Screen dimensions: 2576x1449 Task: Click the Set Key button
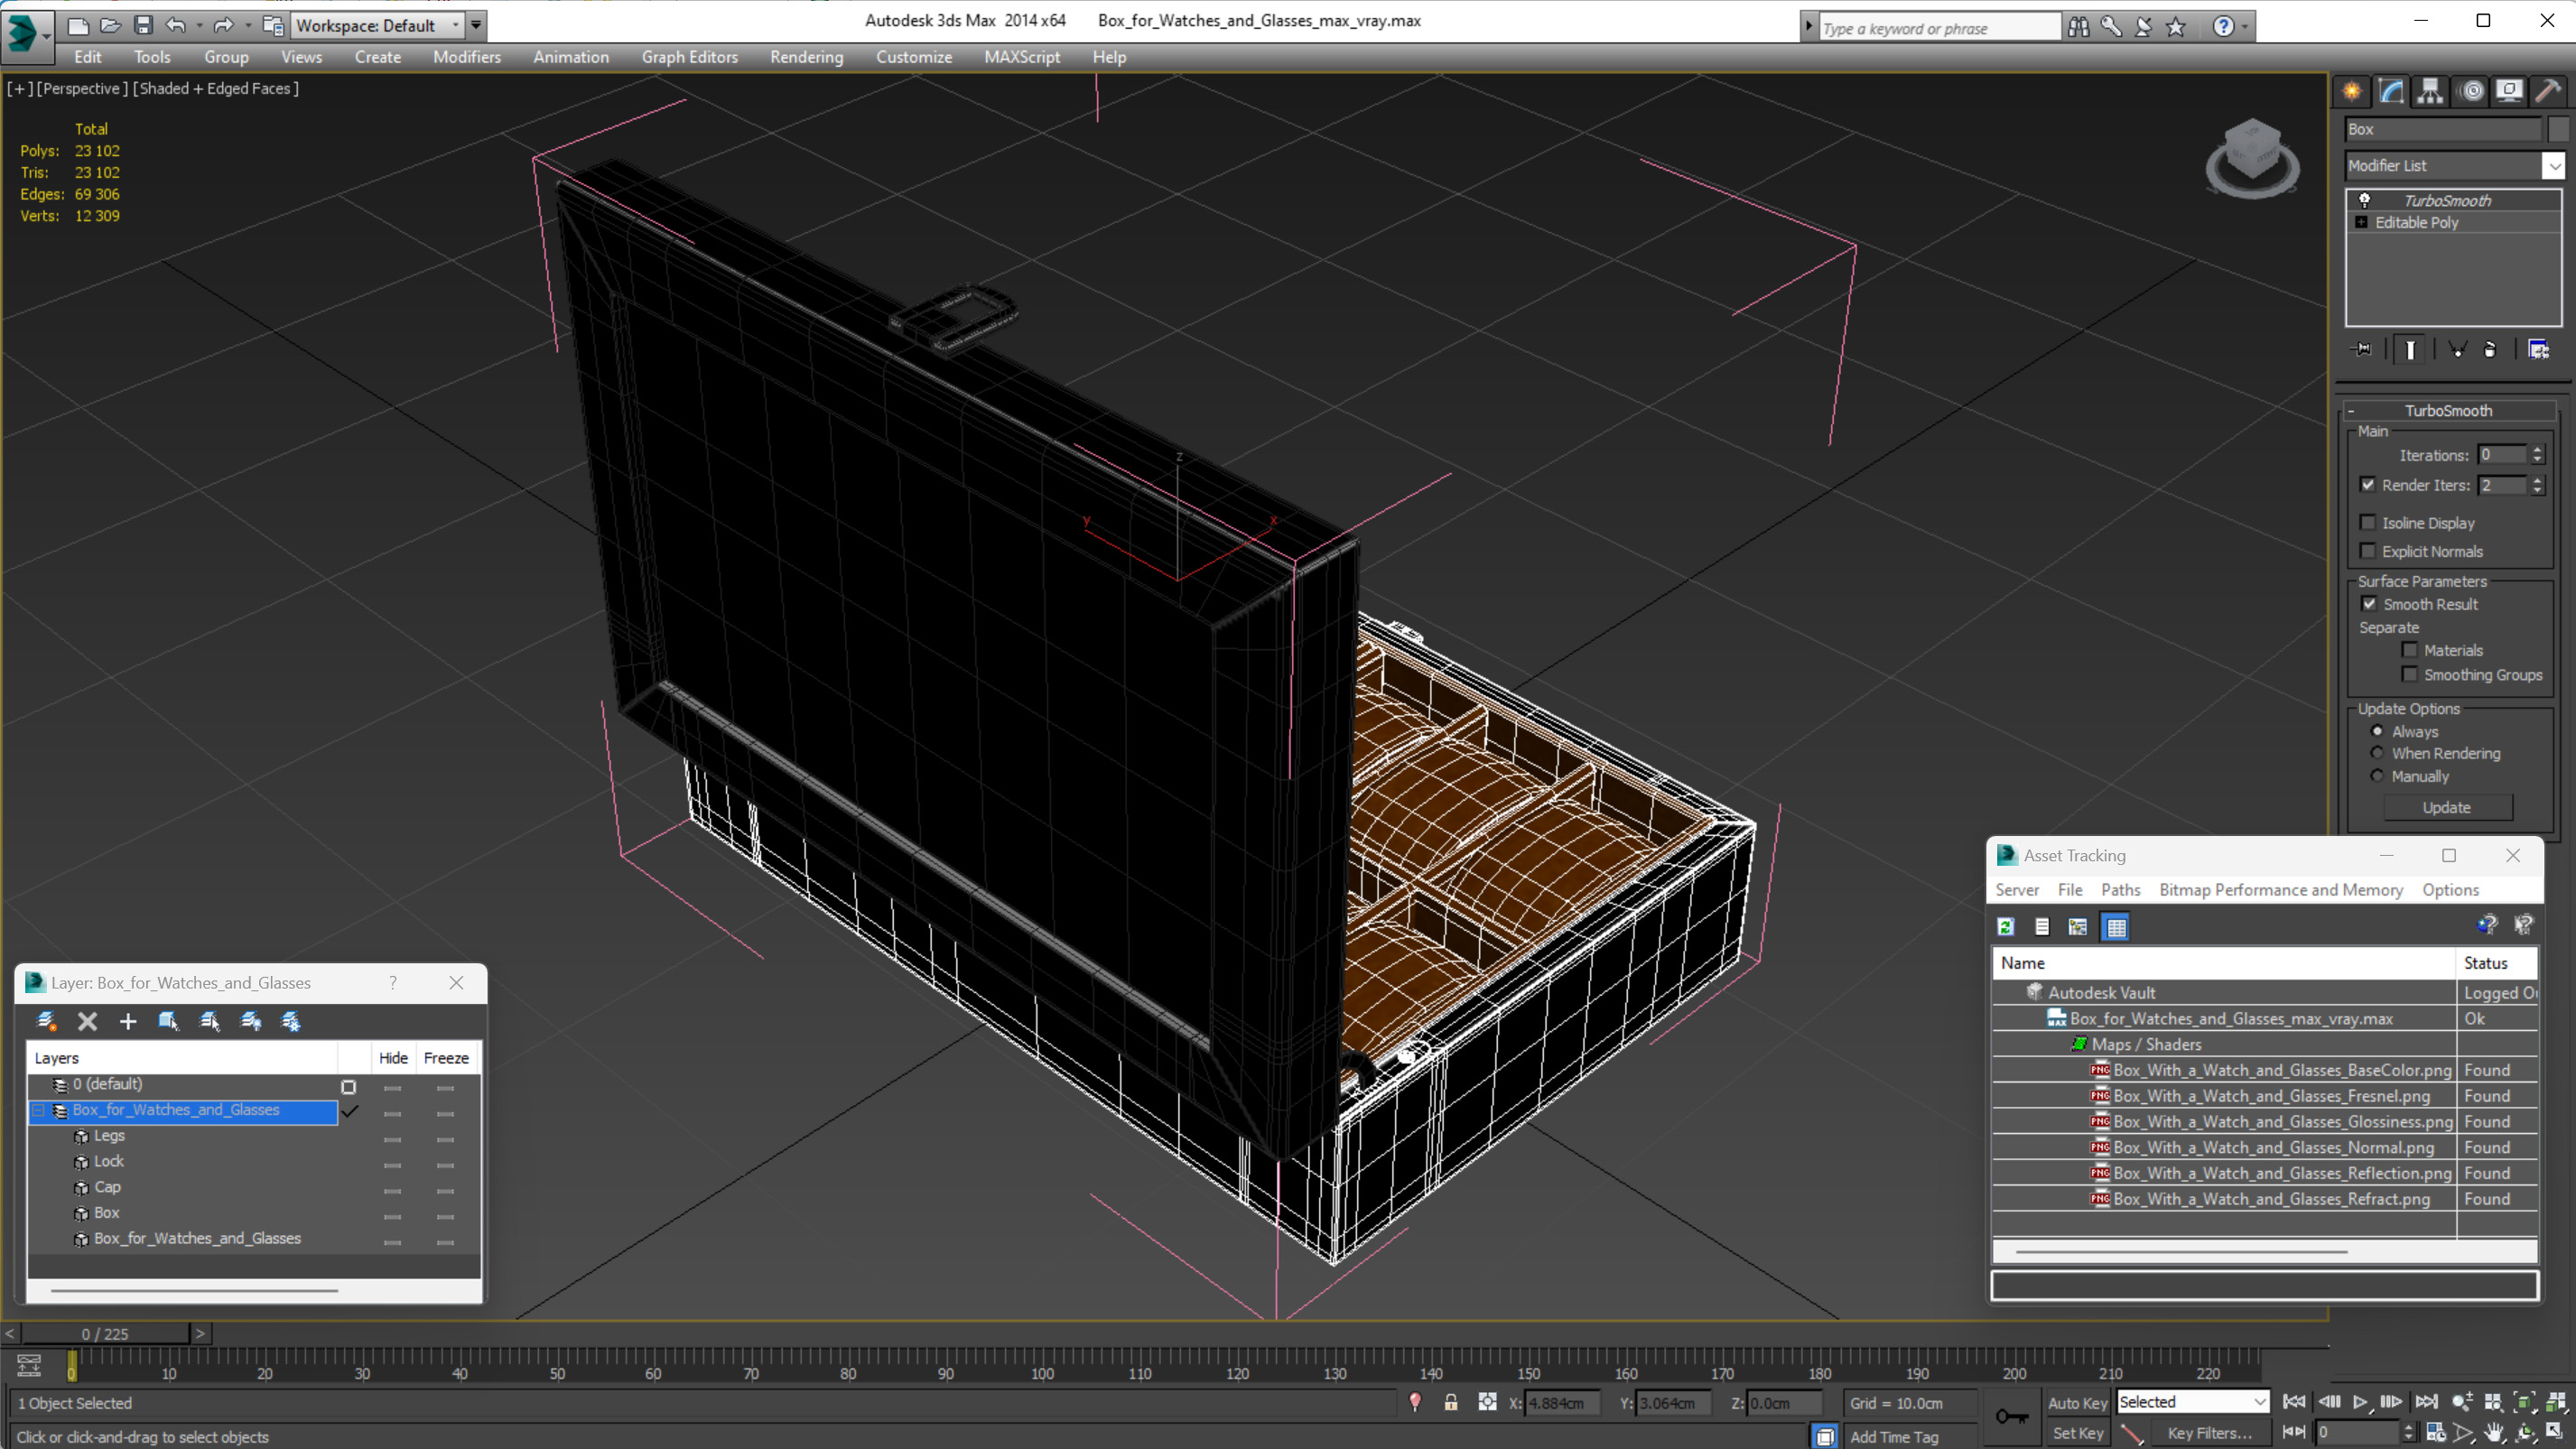point(2077,1433)
